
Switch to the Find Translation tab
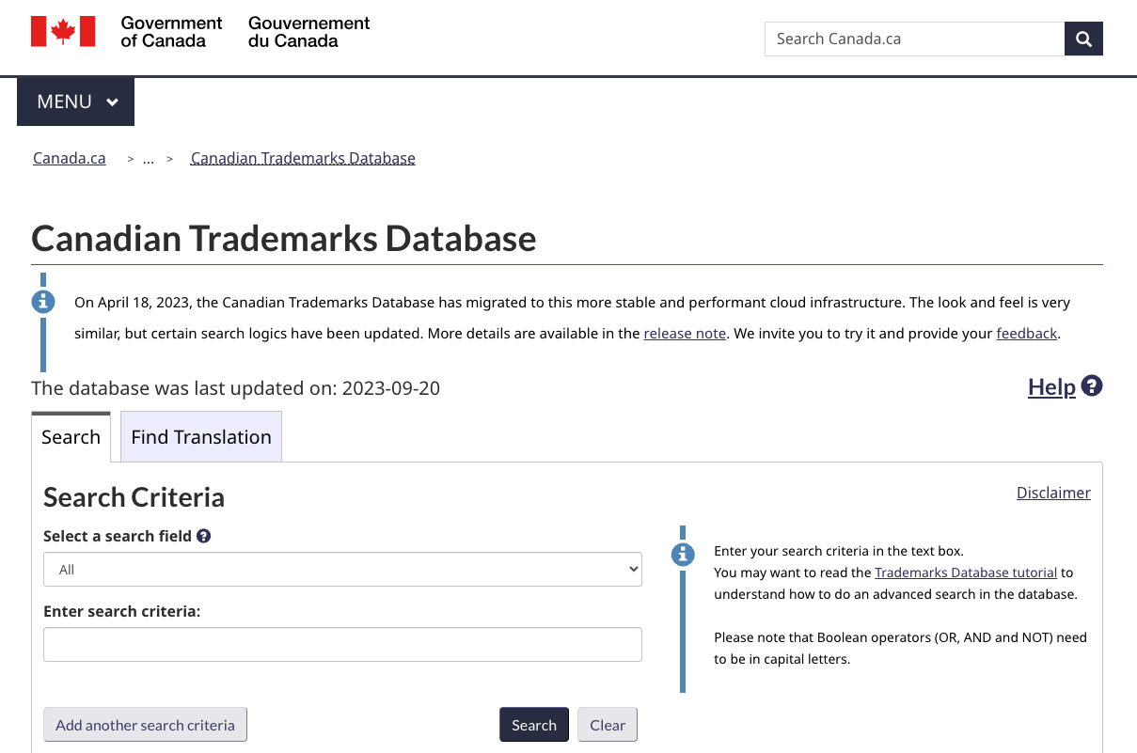point(201,437)
